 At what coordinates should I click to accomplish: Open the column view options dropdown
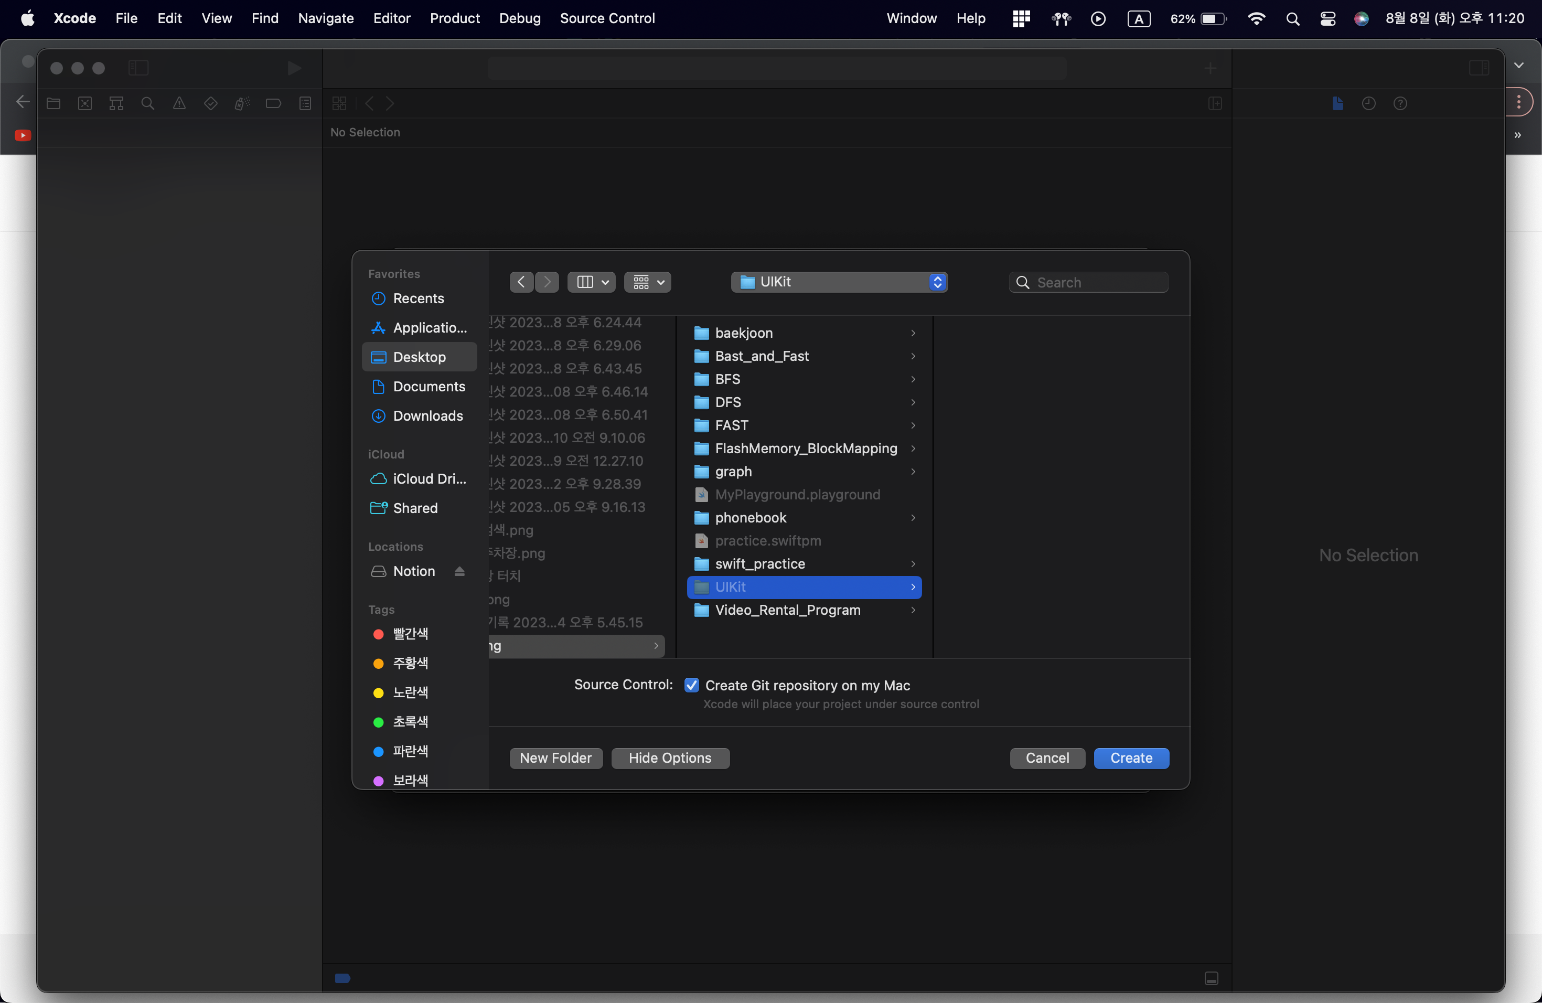591,282
